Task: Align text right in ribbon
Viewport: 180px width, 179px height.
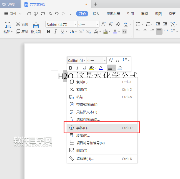Action: [152, 31]
